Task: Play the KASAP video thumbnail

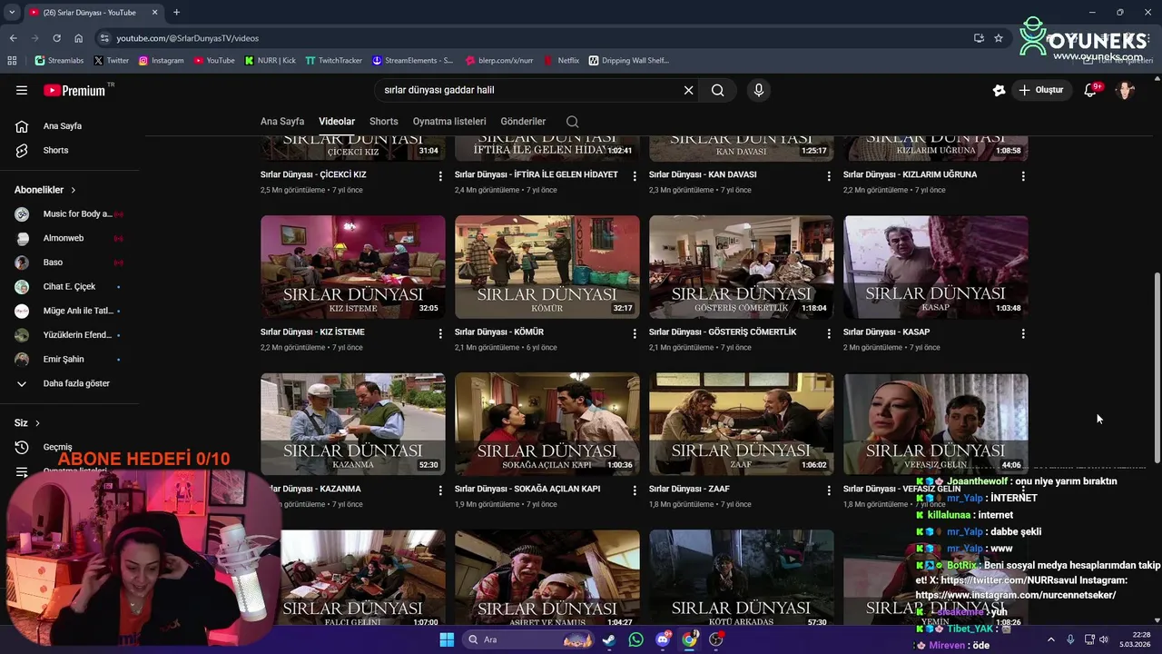Action: click(936, 267)
